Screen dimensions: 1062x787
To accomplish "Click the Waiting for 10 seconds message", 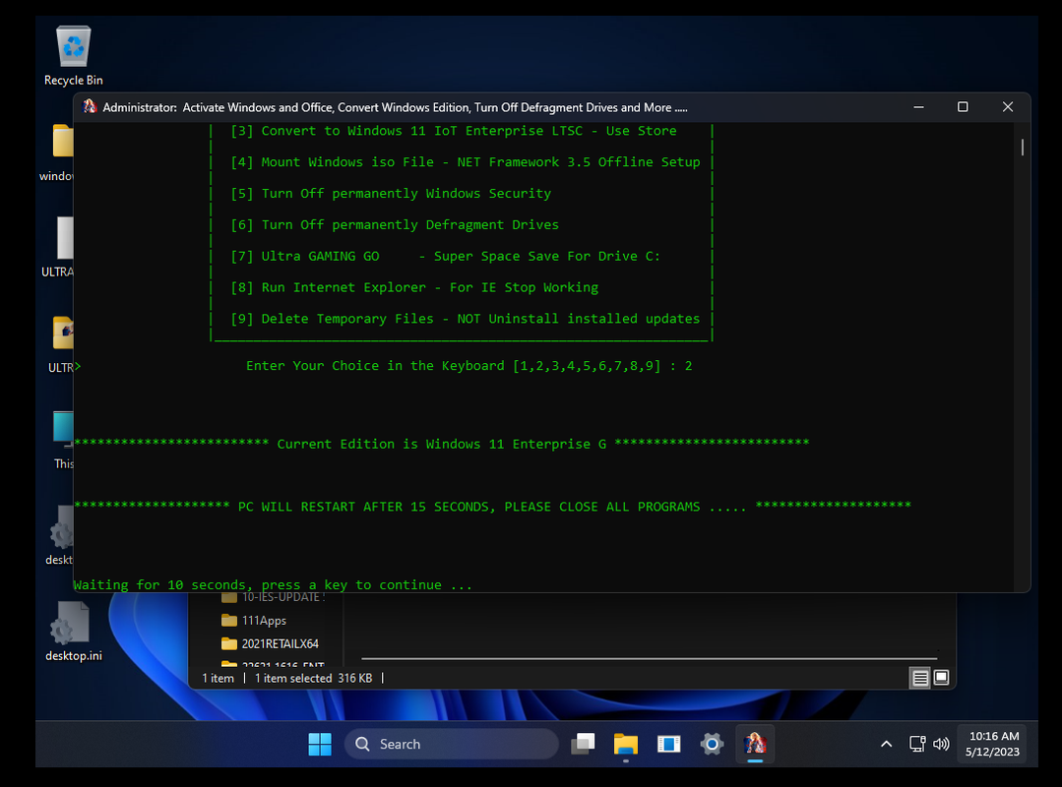I will [x=273, y=584].
